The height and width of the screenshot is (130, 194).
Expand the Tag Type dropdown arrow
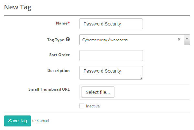click(187, 40)
